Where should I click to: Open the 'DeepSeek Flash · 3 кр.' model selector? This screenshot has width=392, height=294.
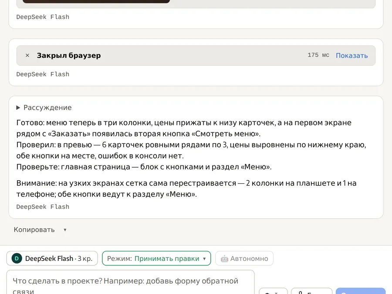tap(52, 258)
